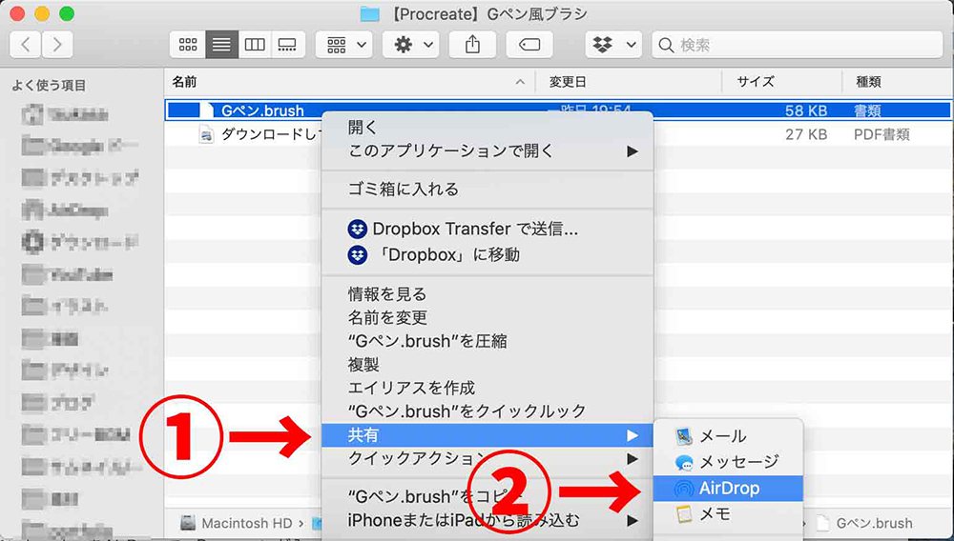The height and width of the screenshot is (541, 954).
Task: Switch to gallery view
Action: (x=288, y=45)
